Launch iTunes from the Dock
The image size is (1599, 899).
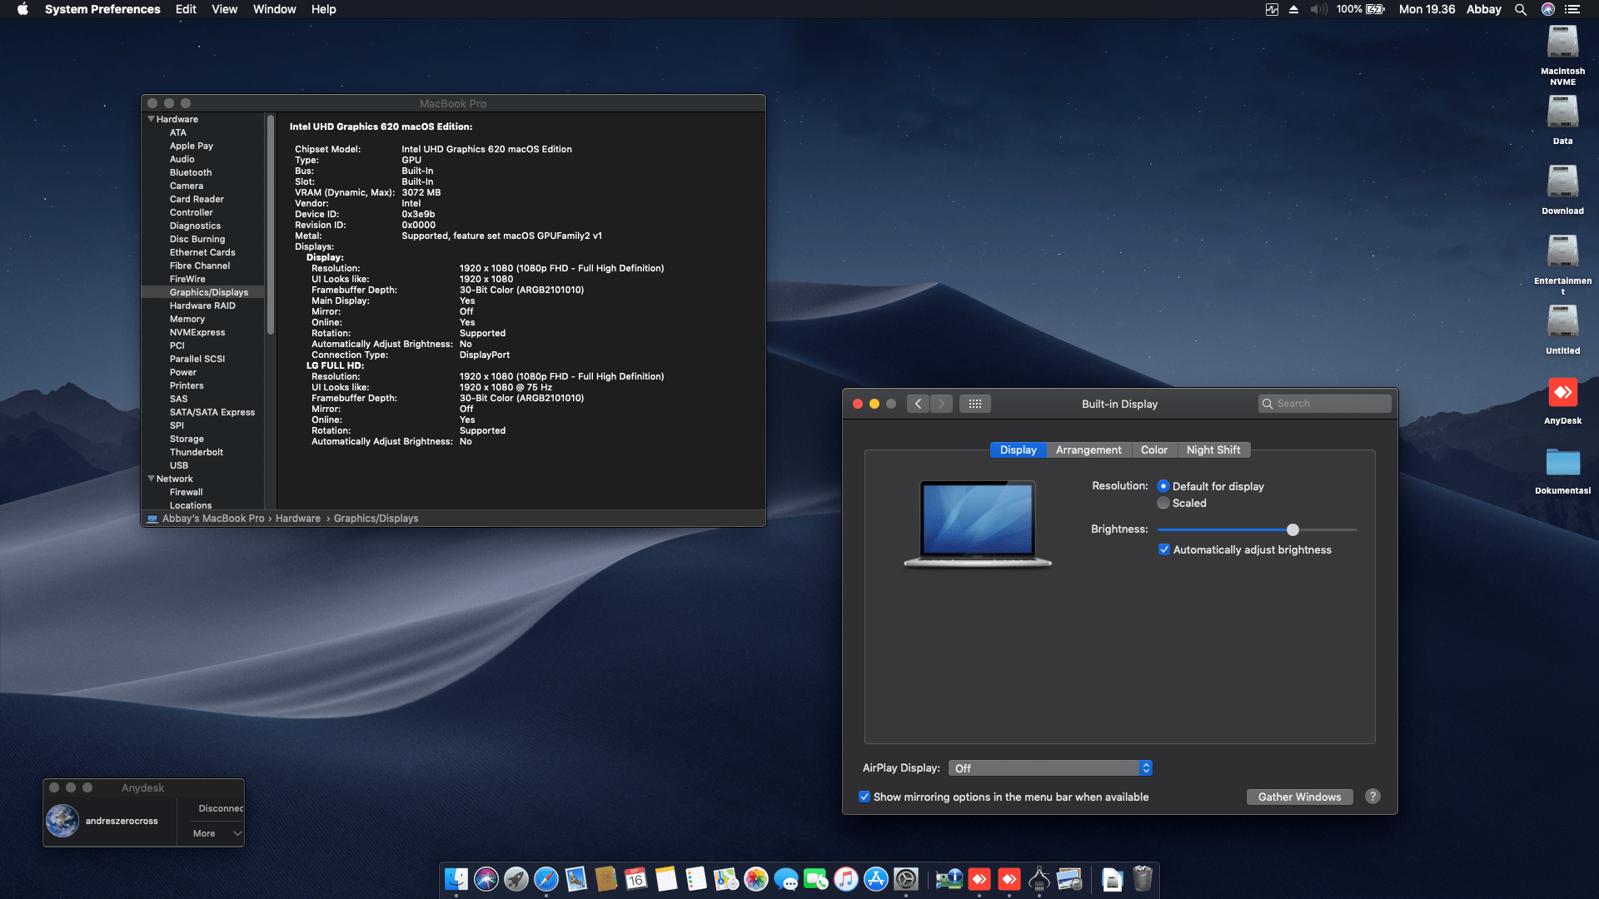[x=845, y=880]
